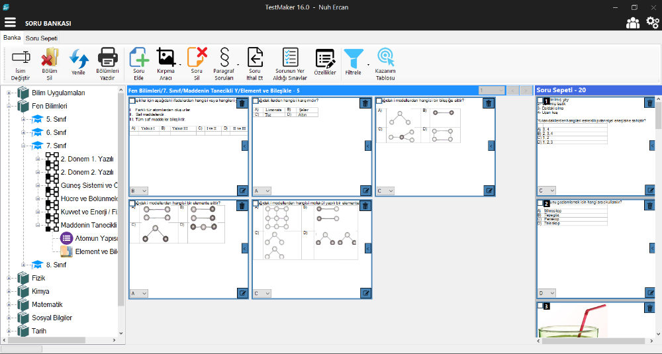The height and width of the screenshot is (354, 662).
Task: Select the Banka tab
Action: click(12, 38)
